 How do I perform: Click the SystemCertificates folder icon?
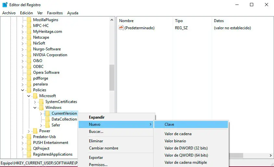click(x=41, y=102)
